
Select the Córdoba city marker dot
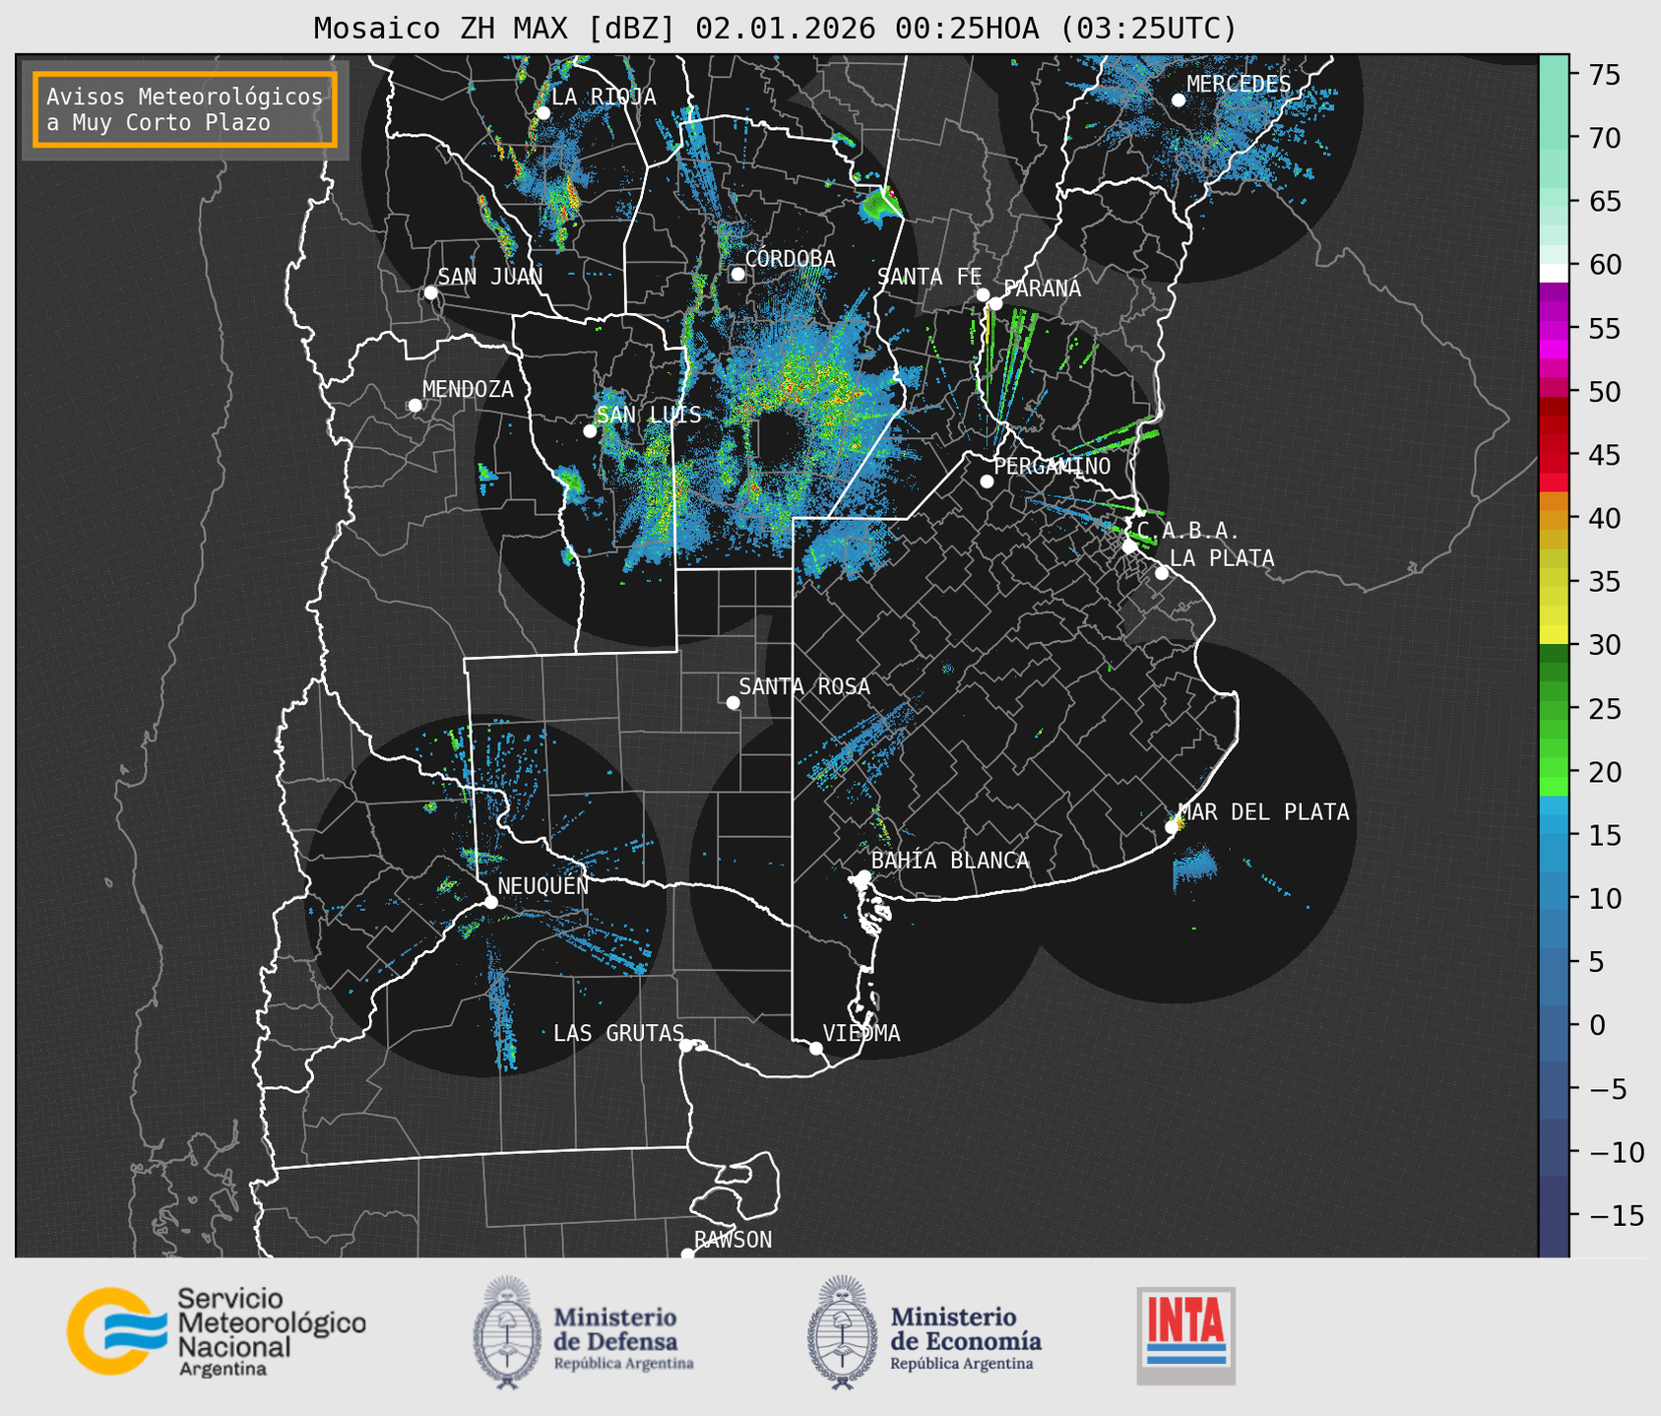point(737,274)
